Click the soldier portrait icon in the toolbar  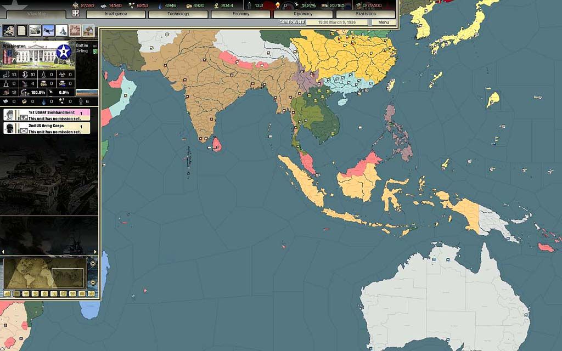coord(88,31)
